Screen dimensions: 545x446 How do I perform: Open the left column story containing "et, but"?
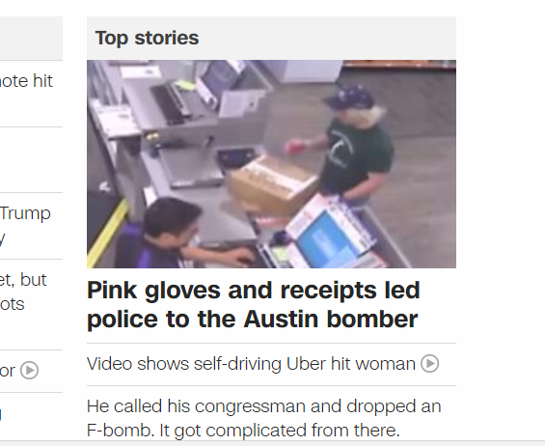23,292
